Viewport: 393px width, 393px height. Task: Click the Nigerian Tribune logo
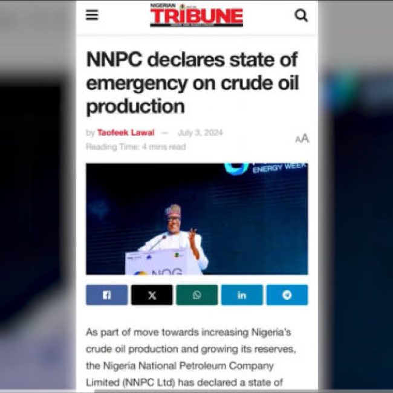click(197, 15)
